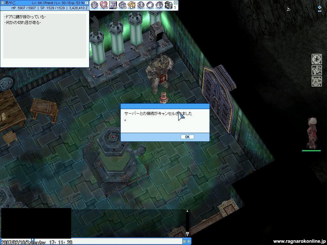This screenshot has width=327, height=245.
Task: Zoom in the minimap with plus button
Action: [x=319, y=7]
